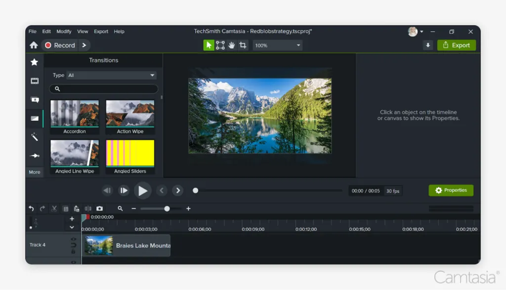Click the mountain lake image on canvas
This screenshot has height=290, width=506.
coord(260,116)
